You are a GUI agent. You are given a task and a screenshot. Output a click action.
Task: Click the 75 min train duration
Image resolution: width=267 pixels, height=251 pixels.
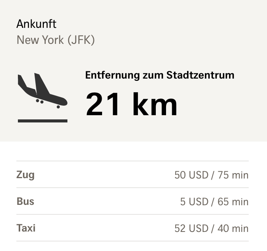click(x=233, y=175)
